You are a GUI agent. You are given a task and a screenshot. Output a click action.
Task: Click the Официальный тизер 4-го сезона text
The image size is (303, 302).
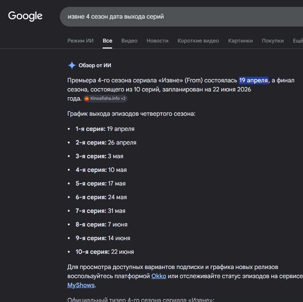141,300
